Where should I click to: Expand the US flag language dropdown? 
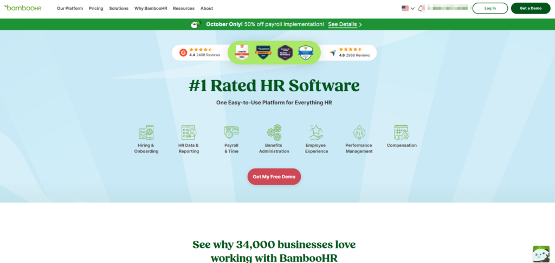tap(408, 8)
